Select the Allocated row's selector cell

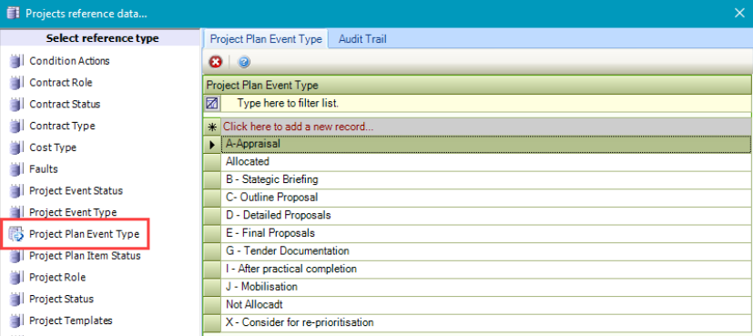pyautogui.click(x=212, y=161)
